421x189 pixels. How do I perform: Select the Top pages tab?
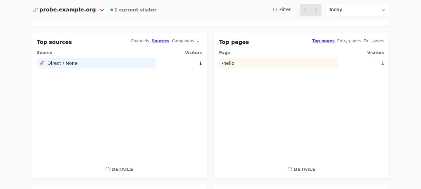coord(323,41)
